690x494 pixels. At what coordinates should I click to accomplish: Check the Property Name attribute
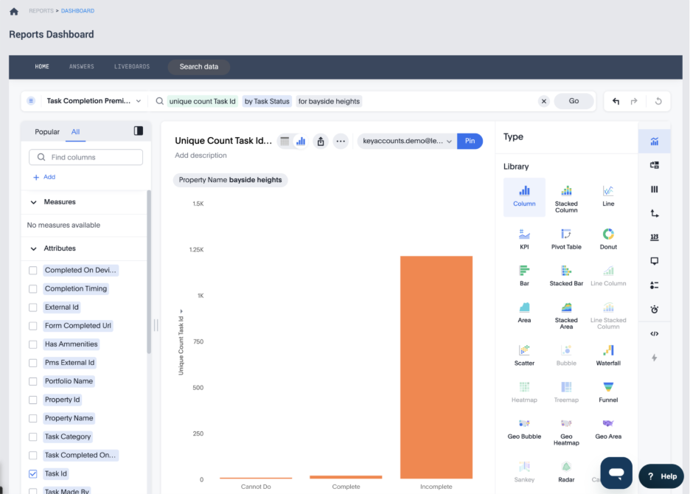point(32,418)
